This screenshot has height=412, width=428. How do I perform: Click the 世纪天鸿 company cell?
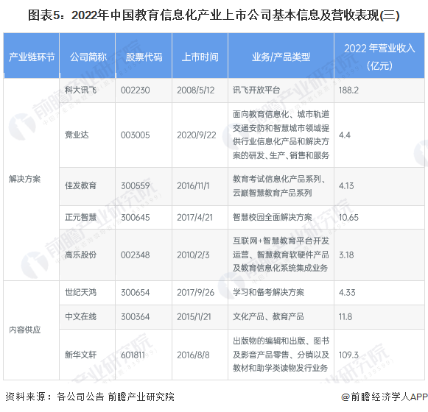(x=88, y=293)
